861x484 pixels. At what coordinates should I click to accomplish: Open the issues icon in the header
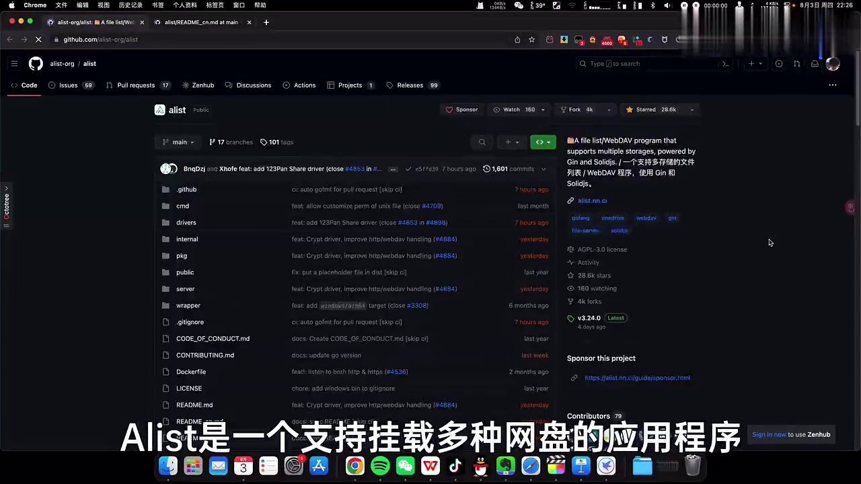tap(779, 64)
